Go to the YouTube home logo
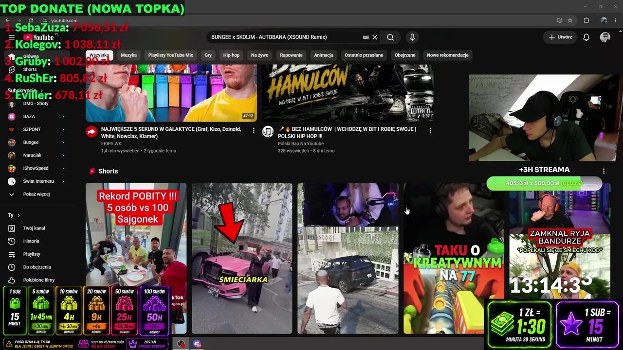 38,37
